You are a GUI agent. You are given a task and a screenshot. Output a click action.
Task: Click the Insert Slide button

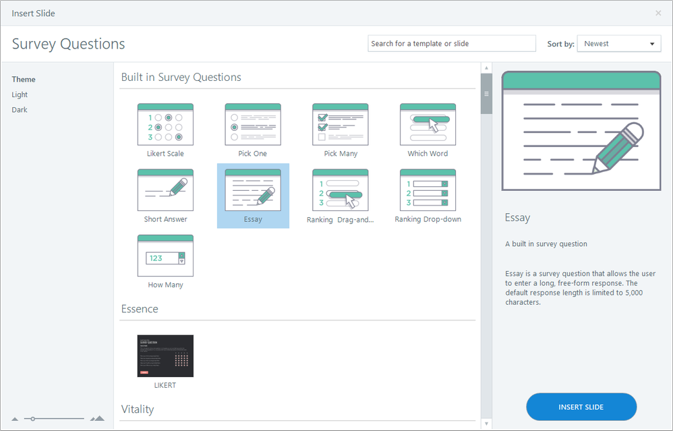tap(581, 407)
